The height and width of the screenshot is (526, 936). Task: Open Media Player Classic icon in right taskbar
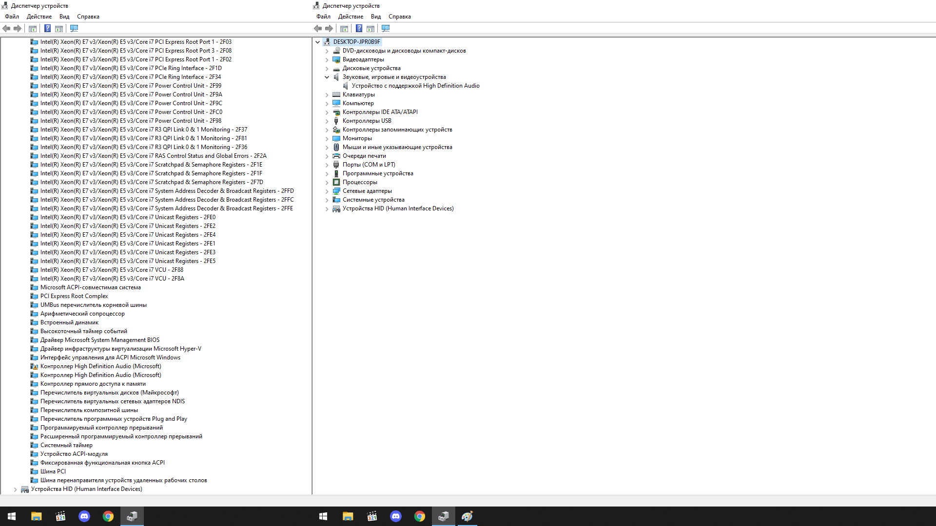coord(372,516)
